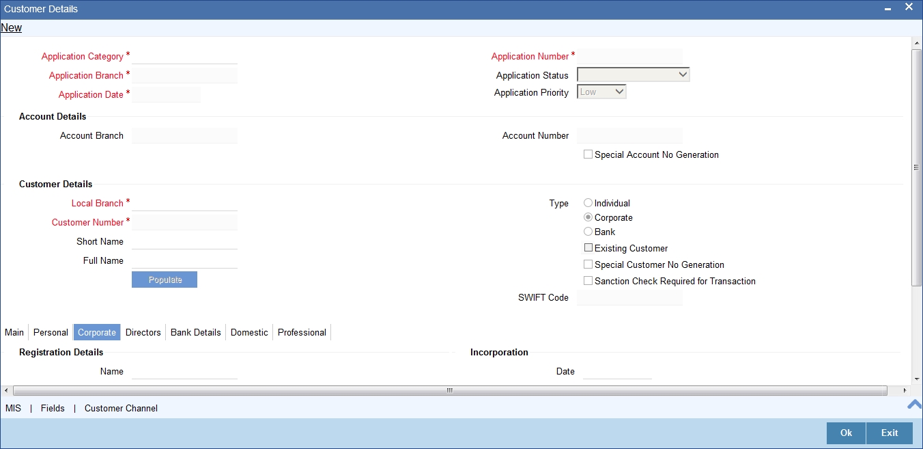Screen dimensions: 923x449
Task: Open the Application Priority dropdown
Action: click(601, 92)
